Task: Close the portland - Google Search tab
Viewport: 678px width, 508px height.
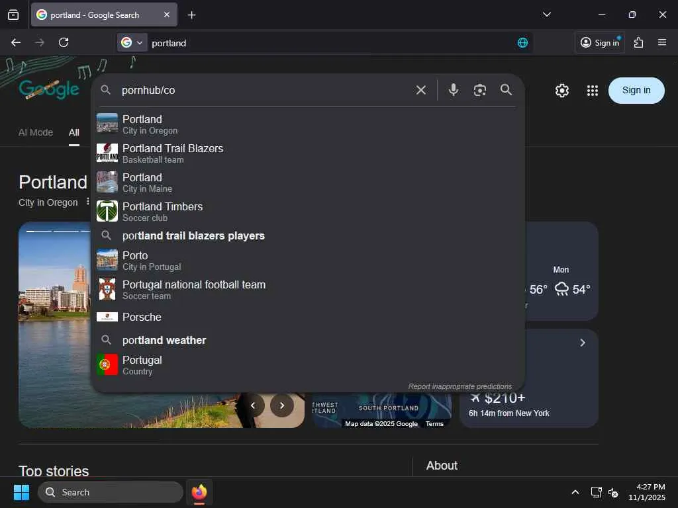Action: [x=166, y=15]
